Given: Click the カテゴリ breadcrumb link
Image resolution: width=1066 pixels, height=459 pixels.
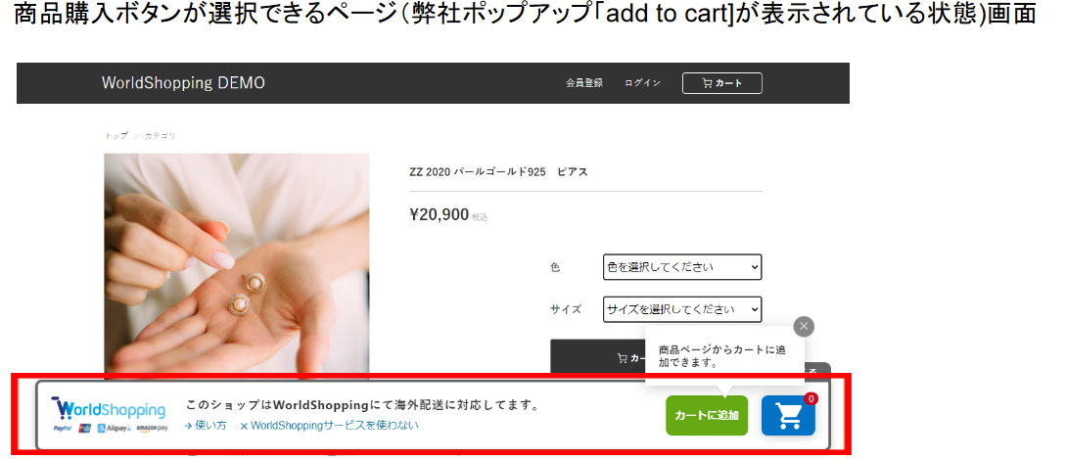Looking at the screenshot, I should tap(160, 136).
